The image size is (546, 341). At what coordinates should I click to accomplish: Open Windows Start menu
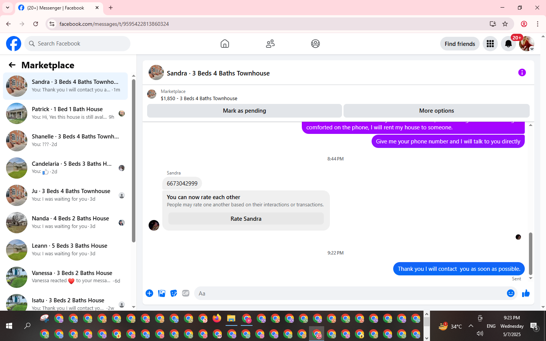tap(9, 326)
